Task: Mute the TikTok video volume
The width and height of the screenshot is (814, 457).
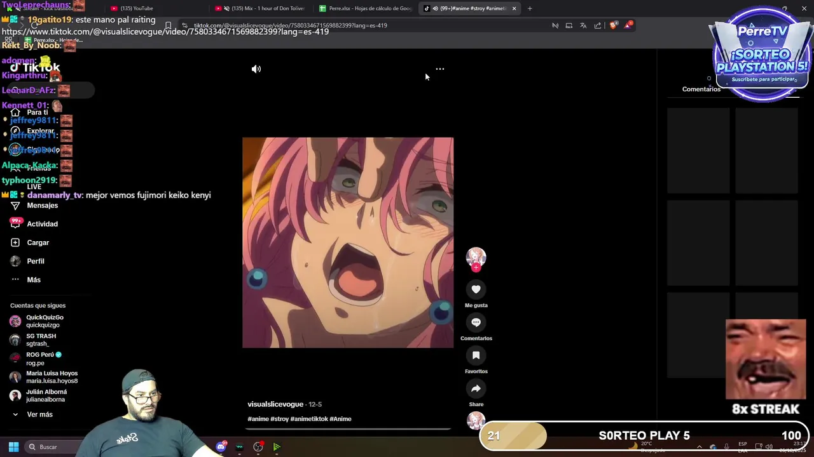Action: 256,69
